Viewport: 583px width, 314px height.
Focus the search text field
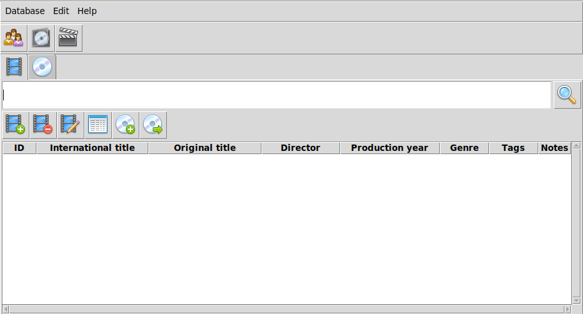click(277, 95)
